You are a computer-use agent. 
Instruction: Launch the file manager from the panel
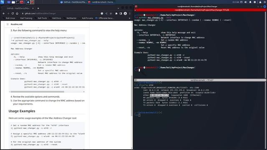(x=13, y=2)
